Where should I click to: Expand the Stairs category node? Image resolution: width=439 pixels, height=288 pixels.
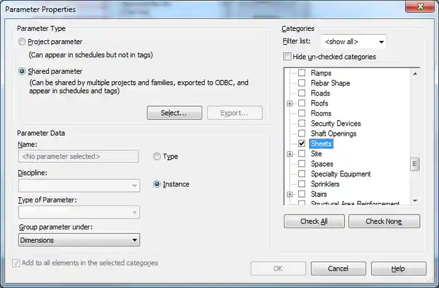point(290,194)
